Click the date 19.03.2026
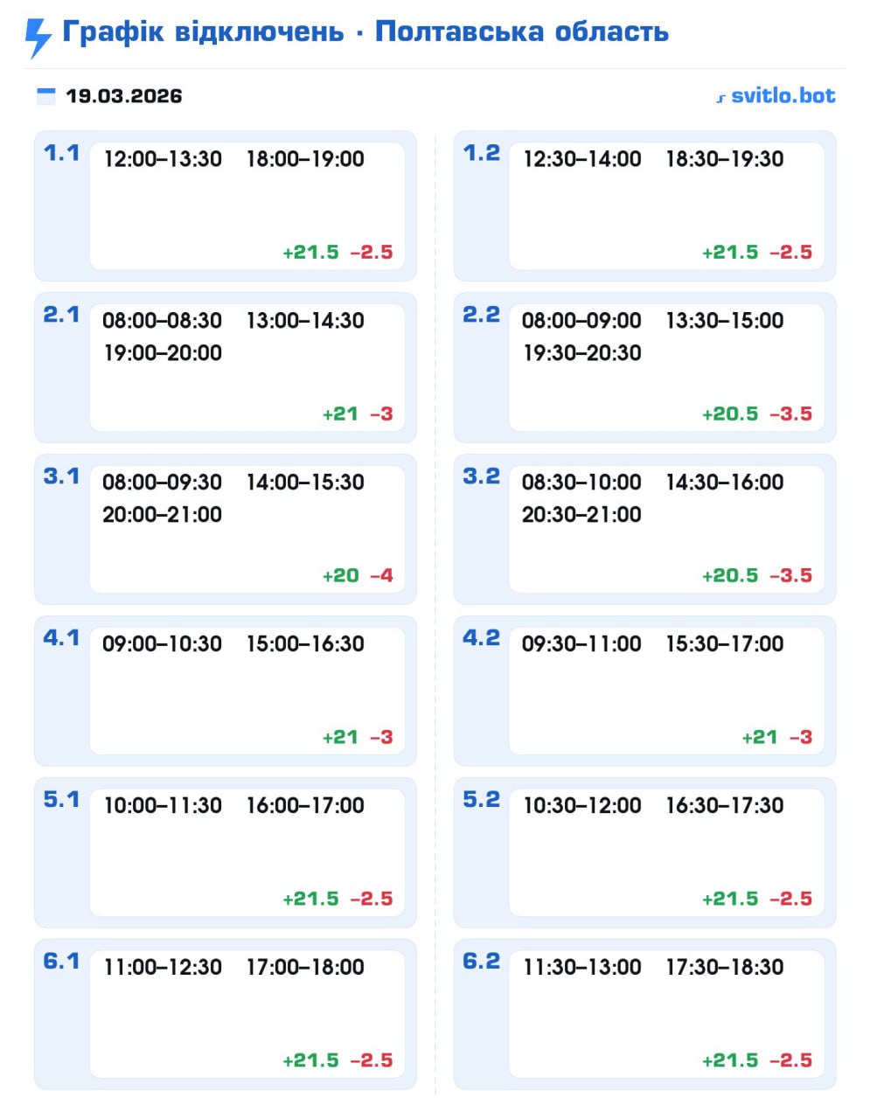 124,96
